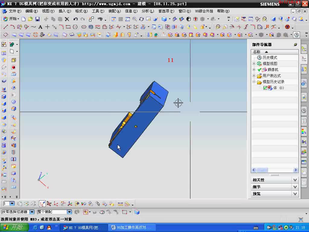This screenshot has height=232, width=309.
Task: Open a file with the folder icon
Action: [30, 19]
